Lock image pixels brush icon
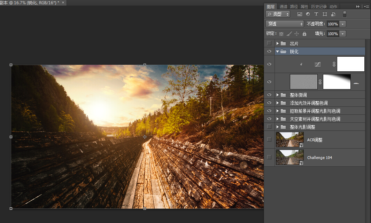Viewport: 371px width, 223px height. click(x=289, y=34)
